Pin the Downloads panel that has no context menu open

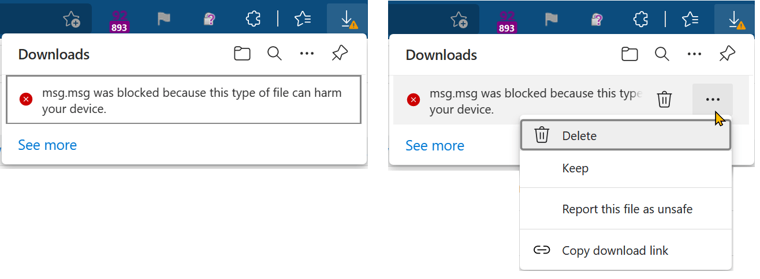tap(340, 54)
